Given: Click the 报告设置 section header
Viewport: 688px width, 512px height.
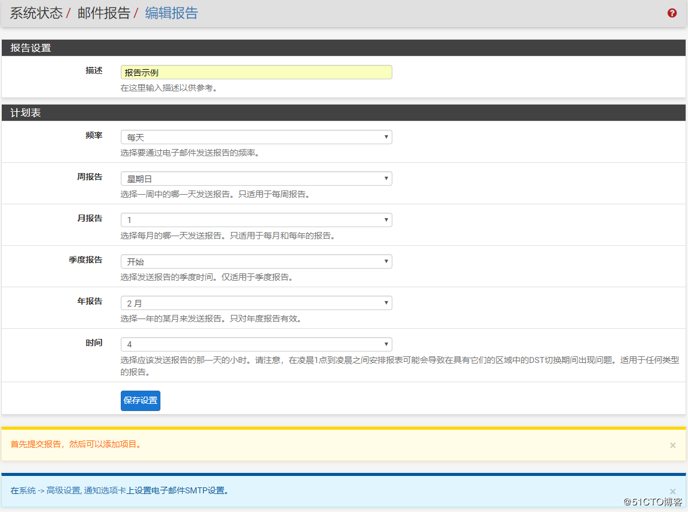Looking at the screenshot, I should coord(31,48).
